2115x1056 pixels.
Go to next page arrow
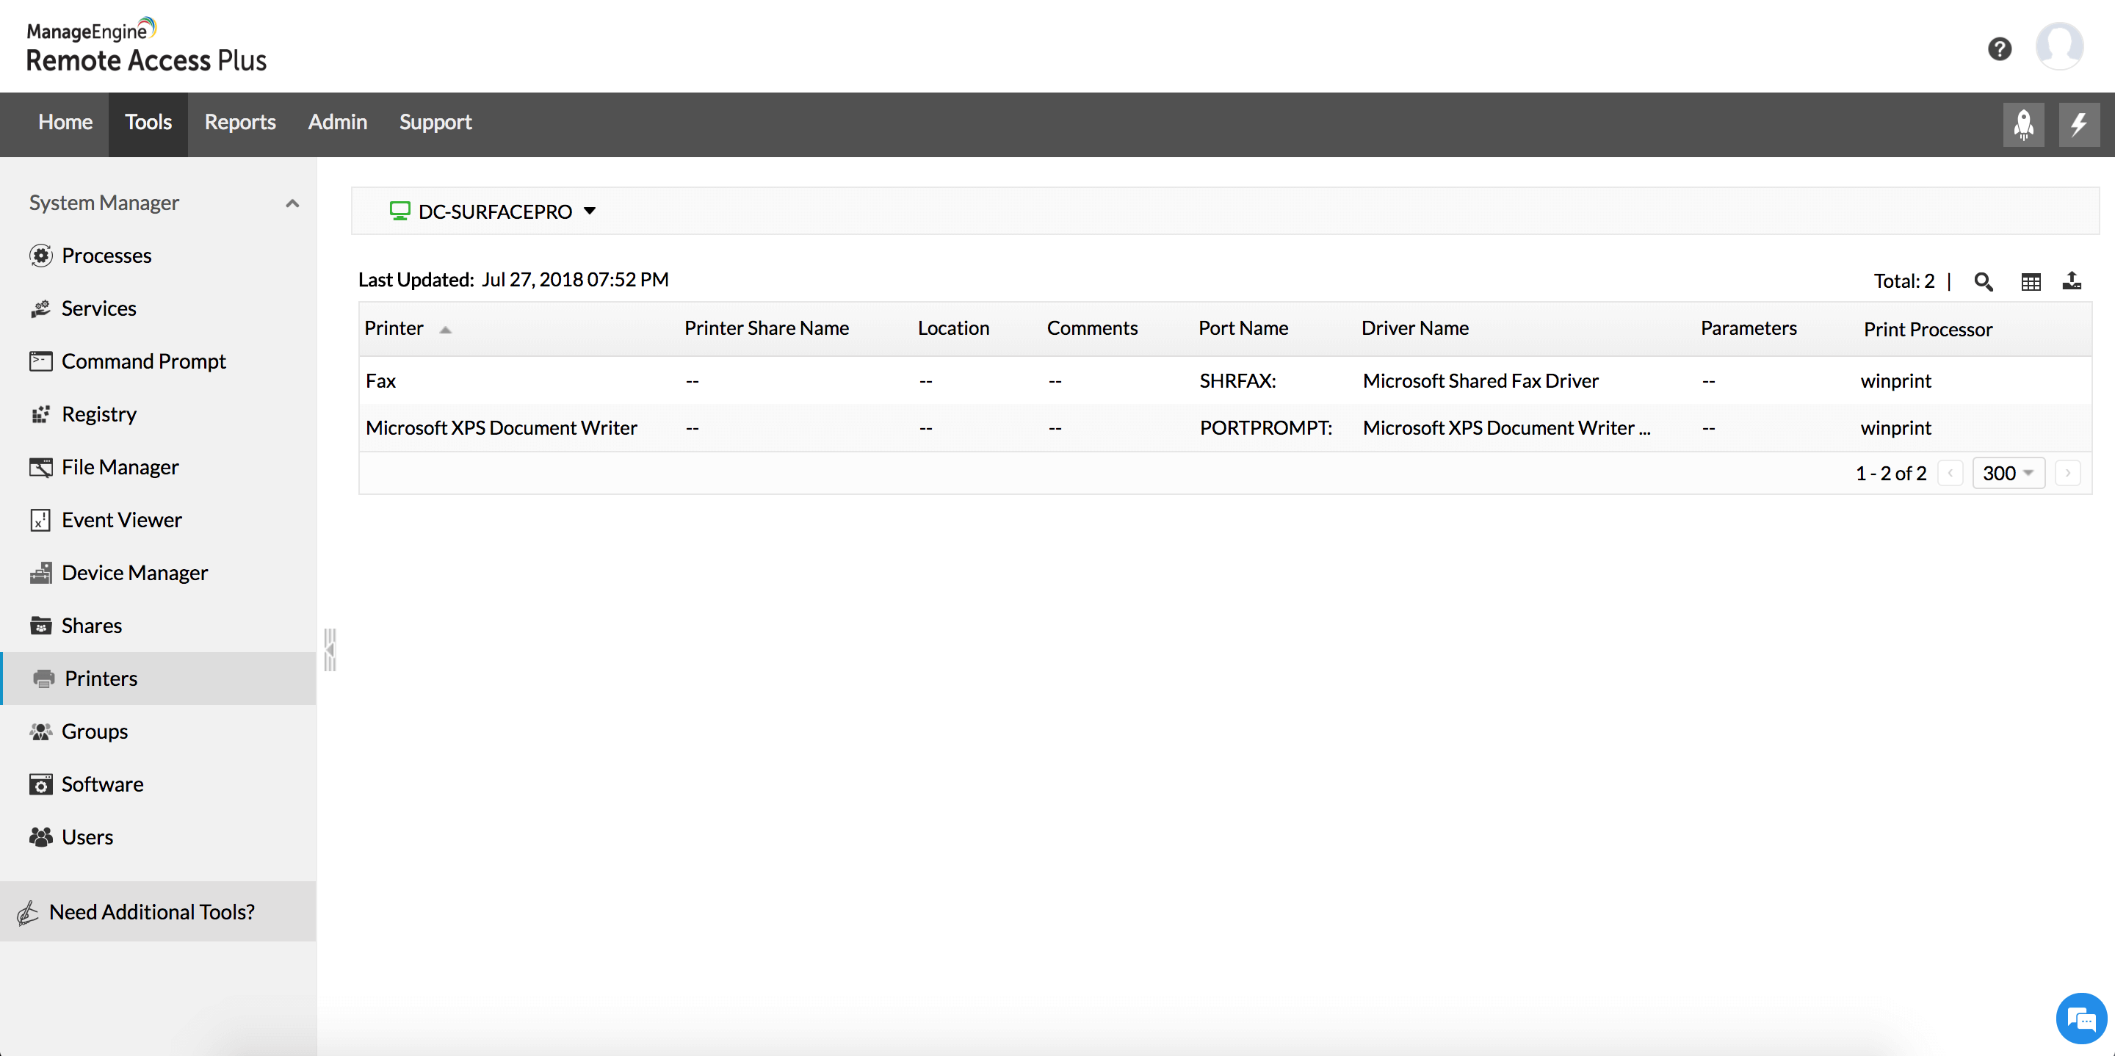pyautogui.click(x=2067, y=473)
